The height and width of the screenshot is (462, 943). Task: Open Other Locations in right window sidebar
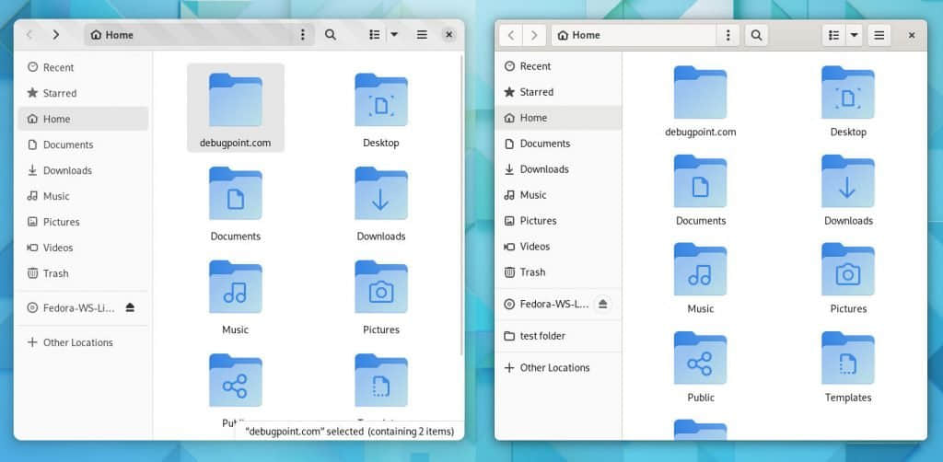coord(558,368)
